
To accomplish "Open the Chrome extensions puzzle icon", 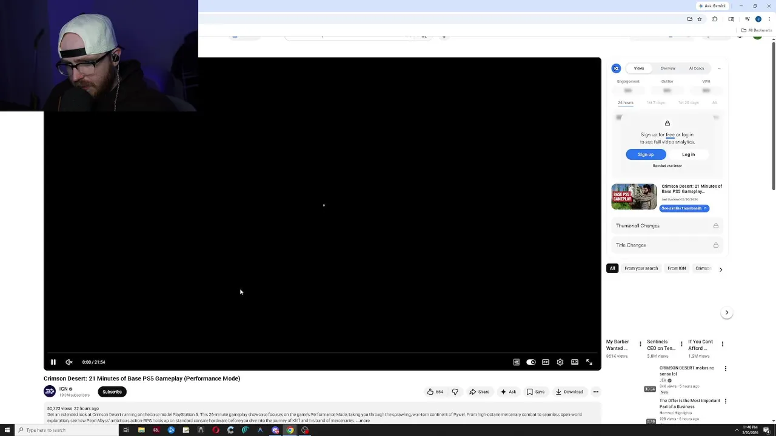I will tap(715, 19).
